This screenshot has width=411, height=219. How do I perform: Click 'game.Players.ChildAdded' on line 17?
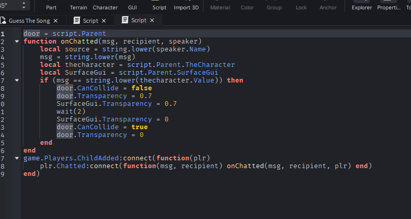71,158
